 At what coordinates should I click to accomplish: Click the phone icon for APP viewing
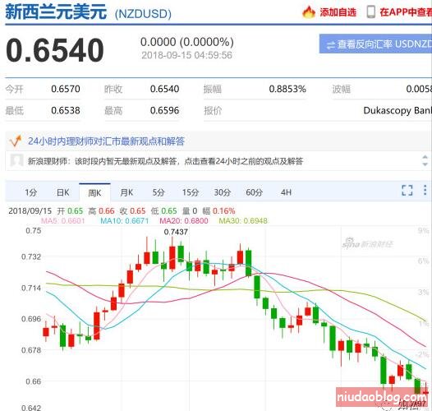tap(371, 12)
